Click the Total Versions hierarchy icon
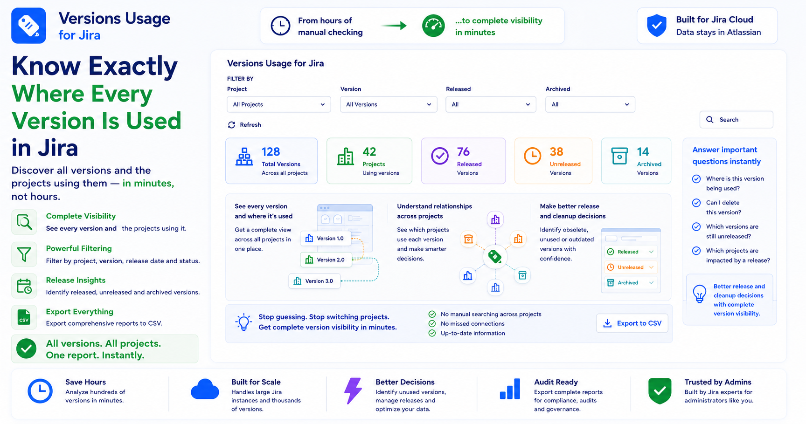The image size is (806, 424). pos(244,157)
